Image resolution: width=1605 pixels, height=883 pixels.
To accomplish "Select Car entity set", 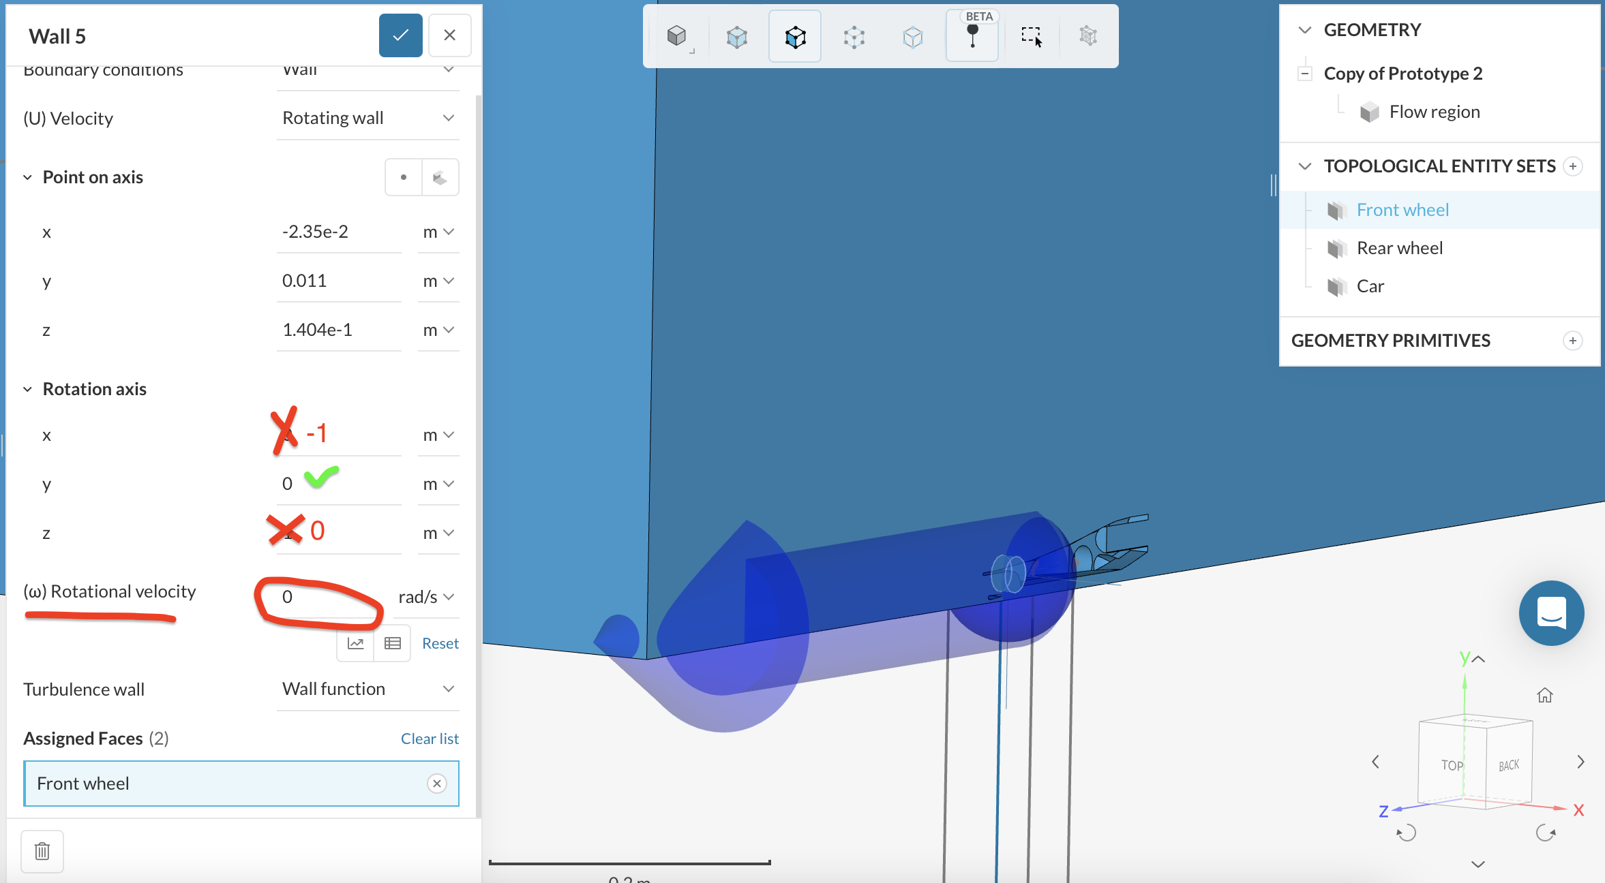I will (1370, 286).
